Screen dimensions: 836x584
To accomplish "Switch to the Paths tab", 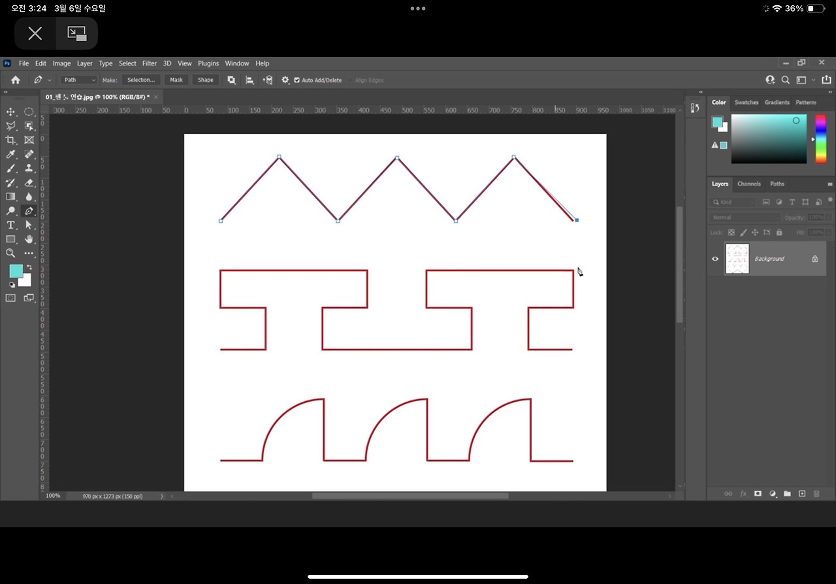I will (x=777, y=184).
